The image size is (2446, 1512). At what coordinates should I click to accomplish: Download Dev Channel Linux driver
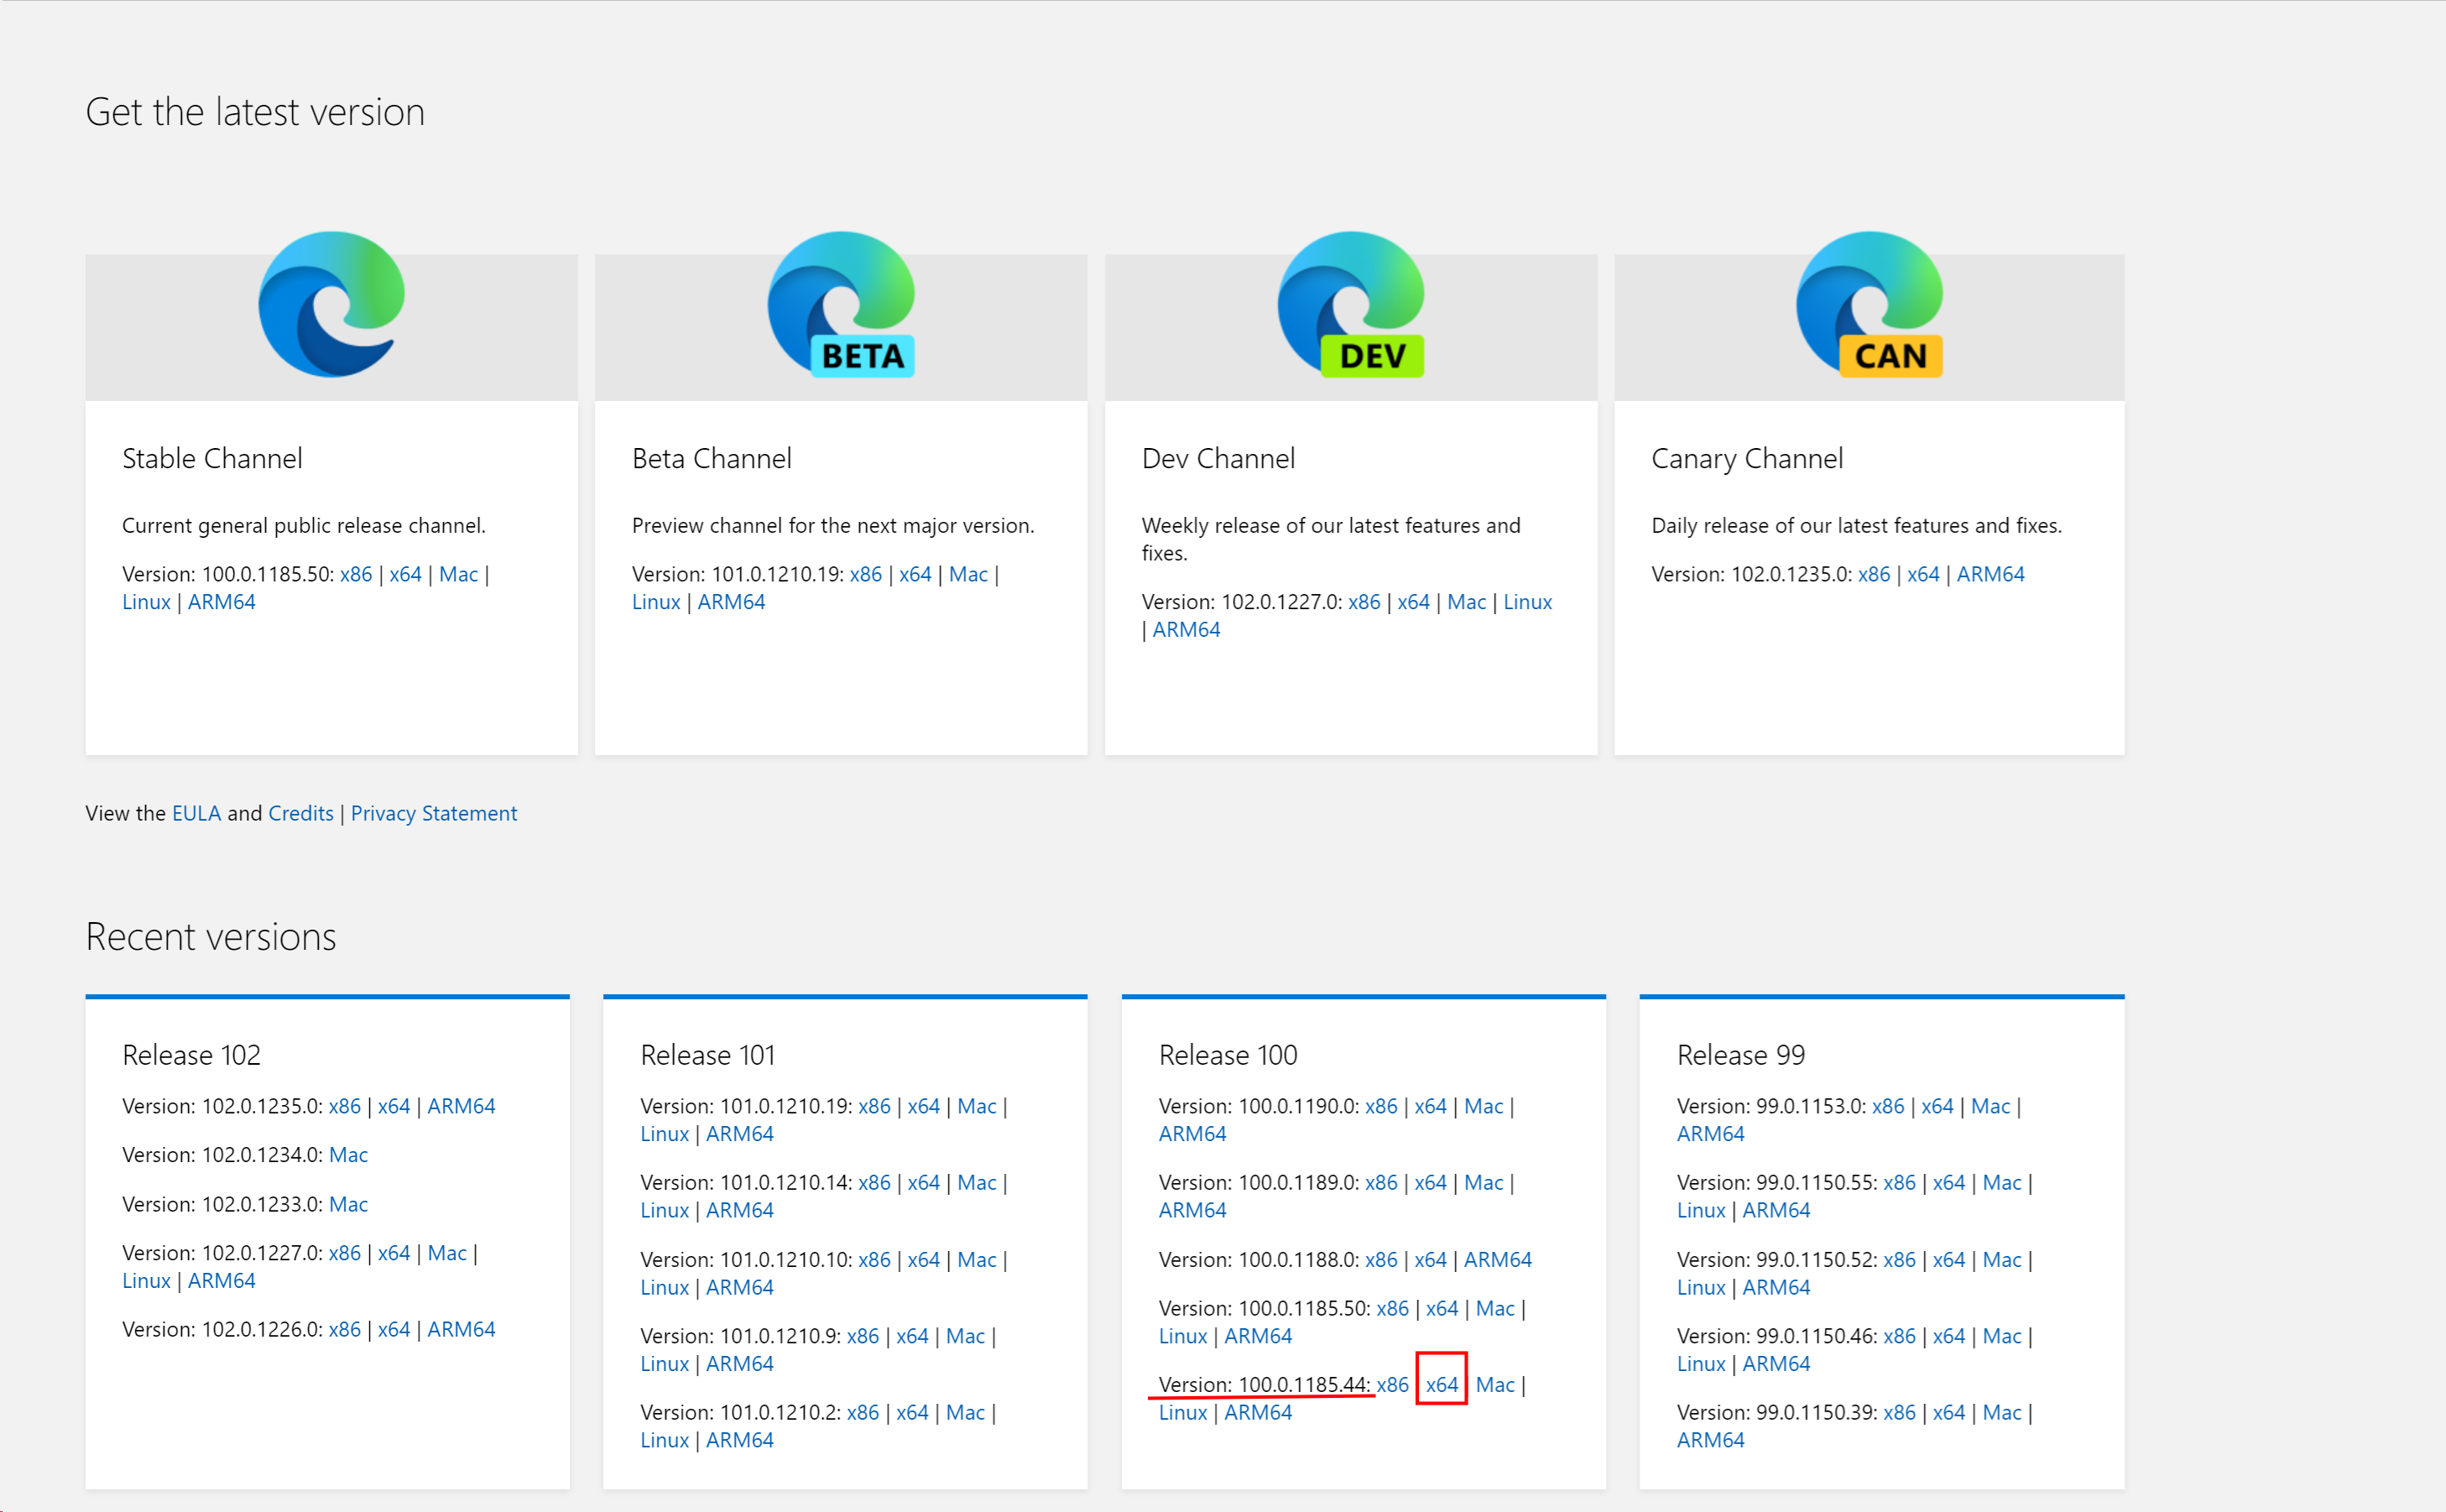click(x=1528, y=602)
